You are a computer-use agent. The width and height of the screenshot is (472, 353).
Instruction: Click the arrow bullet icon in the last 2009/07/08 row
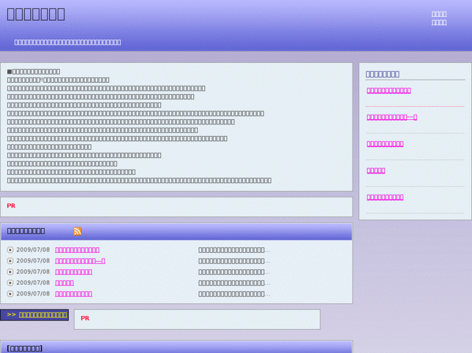point(10,294)
